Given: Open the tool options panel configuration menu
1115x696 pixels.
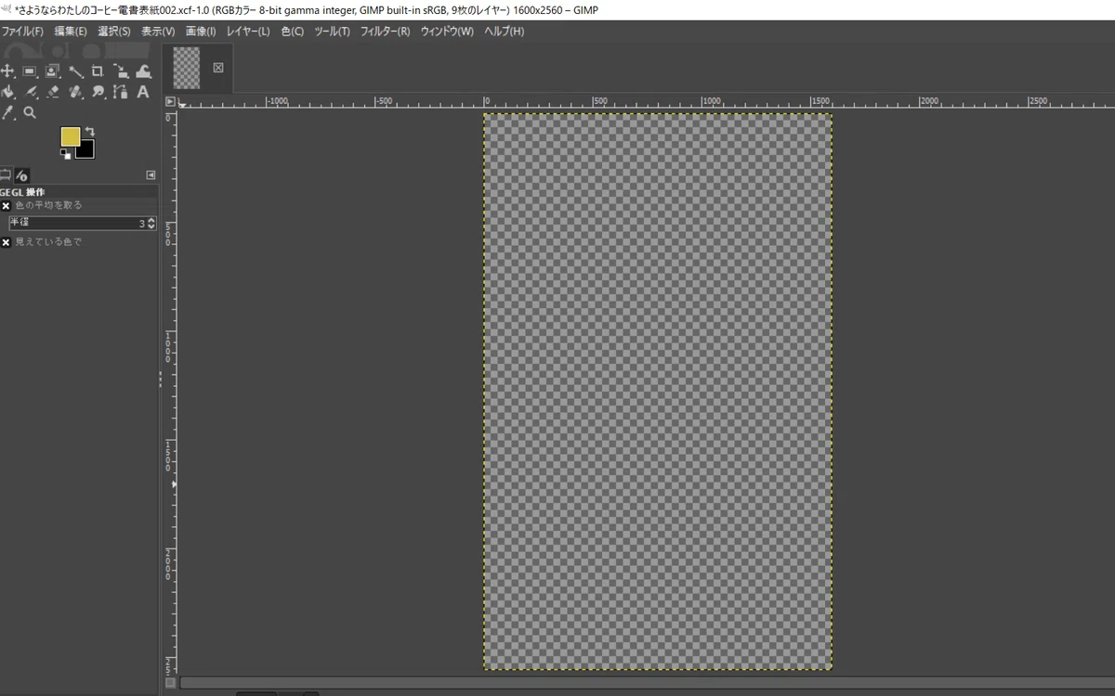Looking at the screenshot, I should [x=151, y=174].
